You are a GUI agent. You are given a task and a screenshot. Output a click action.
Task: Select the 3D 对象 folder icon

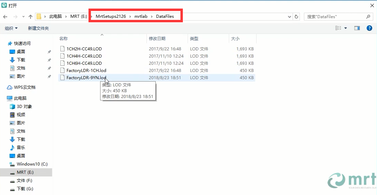[13, 107]
